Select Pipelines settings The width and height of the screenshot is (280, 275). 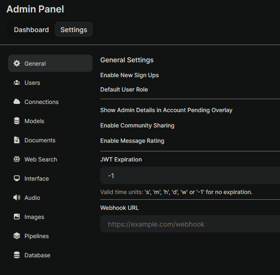pyautogui.click(x=50, y=236)
